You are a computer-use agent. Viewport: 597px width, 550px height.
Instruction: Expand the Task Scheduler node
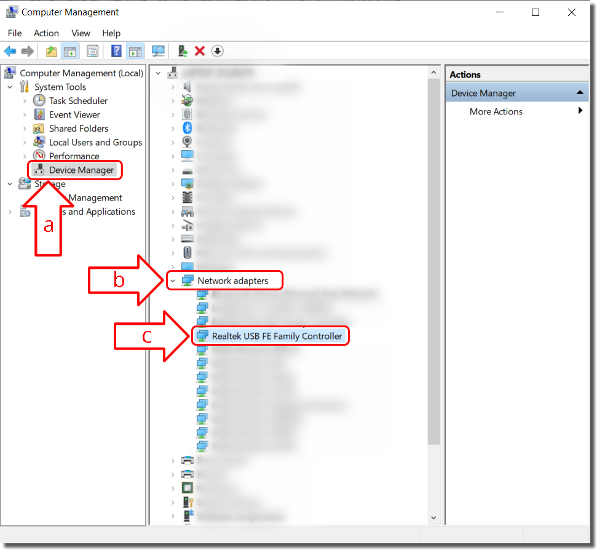[x=25, y=101]
